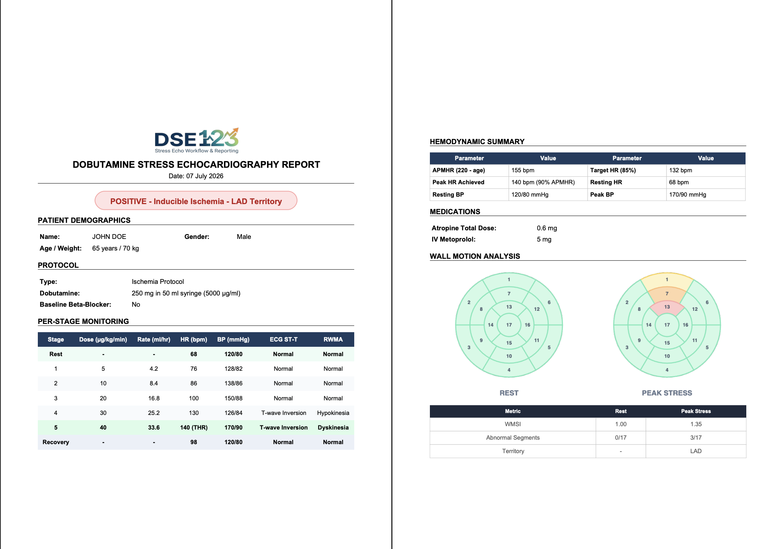780x549 pixels.
Task: Click the yellow segment 1 in Peak Stress plot
Action: [x=667, y=280]
